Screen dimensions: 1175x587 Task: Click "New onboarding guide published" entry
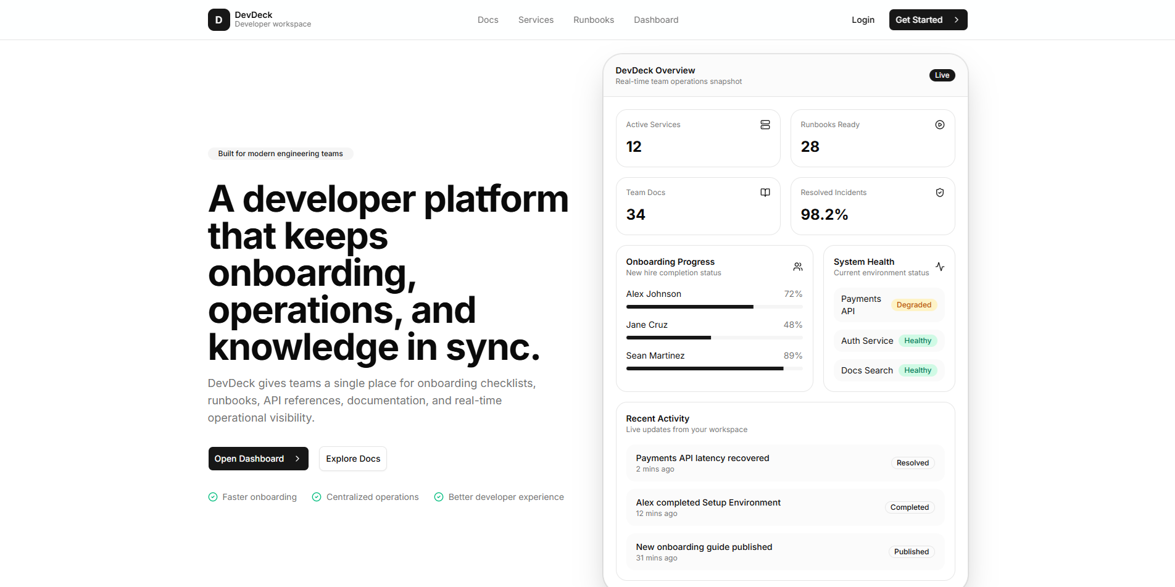click(x=785, y=552)
